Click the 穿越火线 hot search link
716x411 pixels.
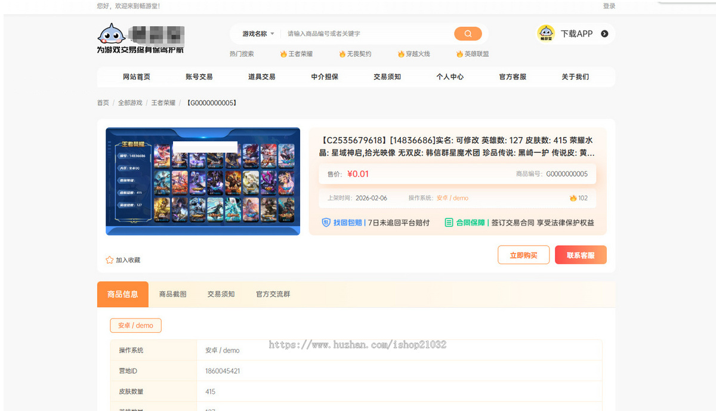coord(418,54)
